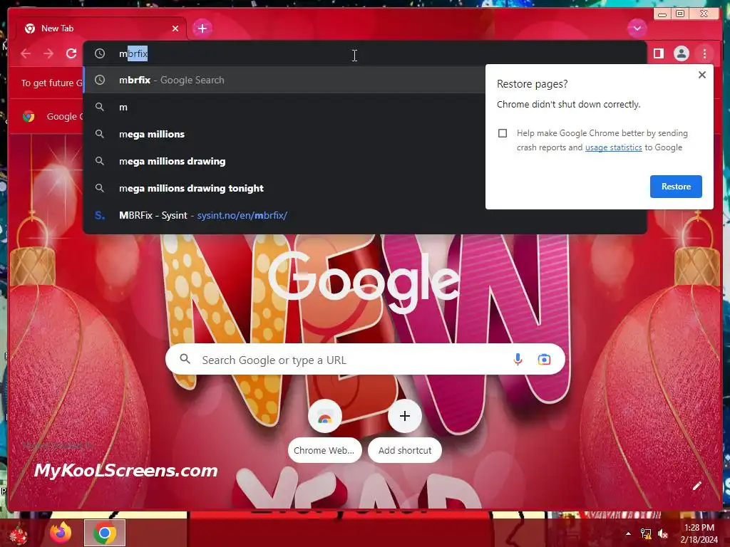The height and width of the screenshot is (547, 730).
Task: Click the Add shortcut plus icon
Action: 405,416
